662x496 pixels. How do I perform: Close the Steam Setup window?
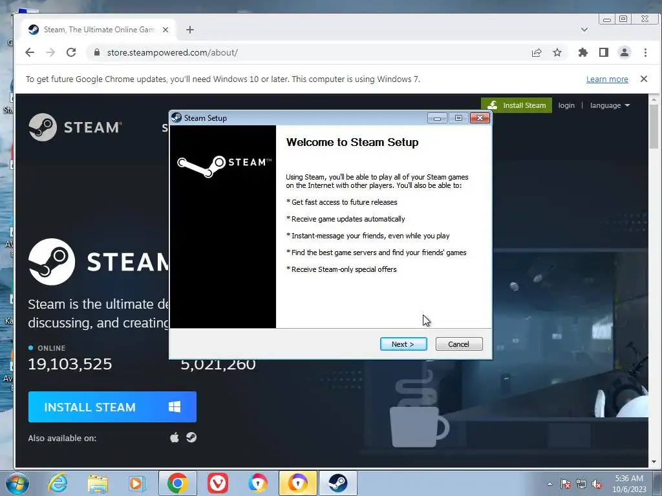pos(480,118)
